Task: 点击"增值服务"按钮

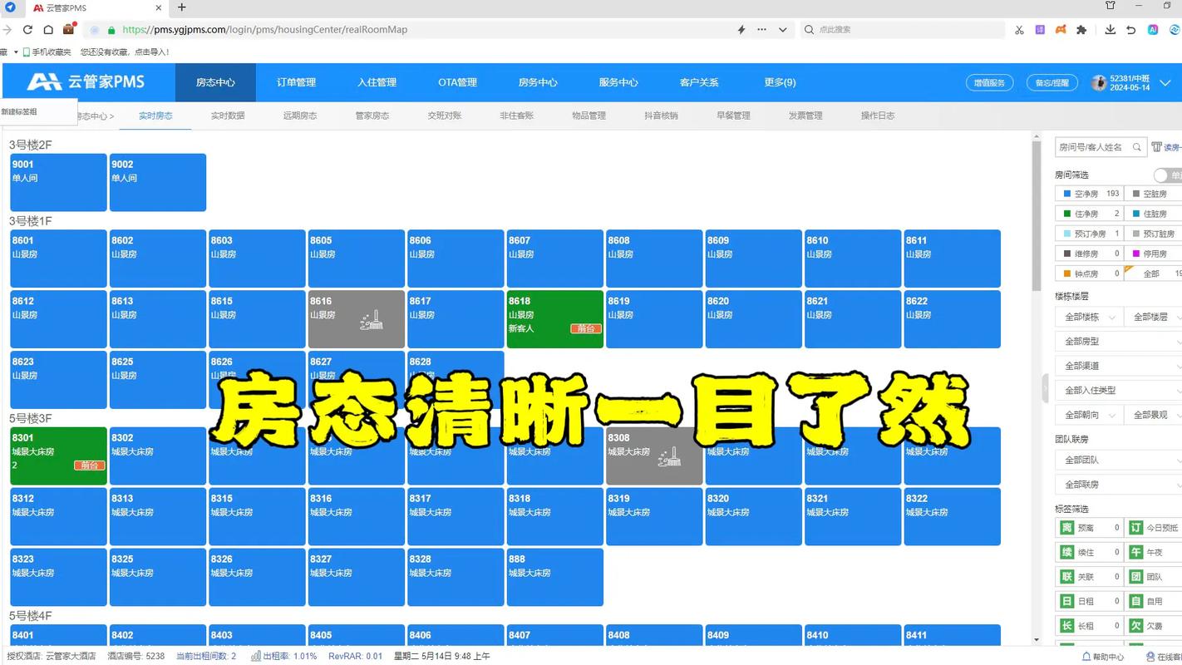Action: click(987, 82)
